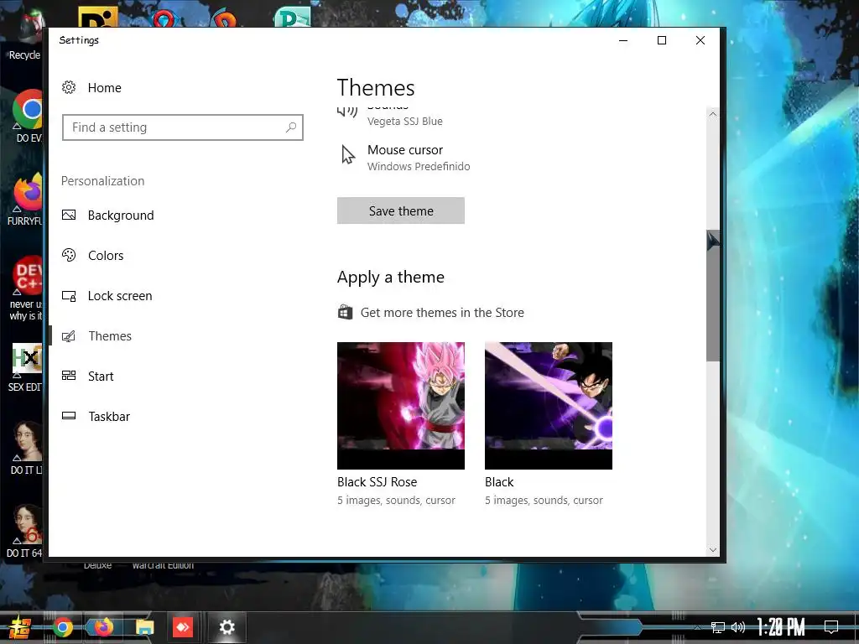Apply the Black SSJ Rose theme thumbnail
The image size is (859, 644).
pos(400,406)
